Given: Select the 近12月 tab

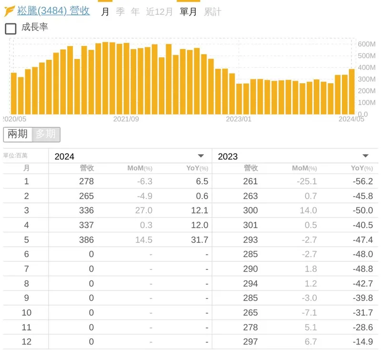Looking at the screenshot, I should pos(160,11).
